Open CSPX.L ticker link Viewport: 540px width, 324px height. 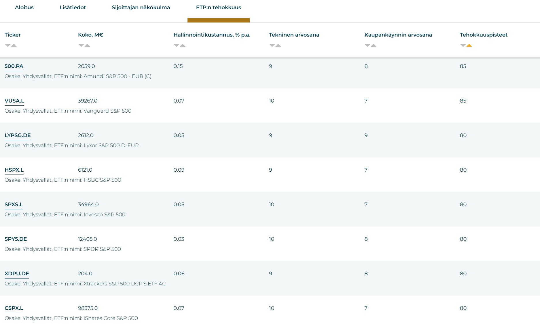pyautogui.click(x=14, y=308)
